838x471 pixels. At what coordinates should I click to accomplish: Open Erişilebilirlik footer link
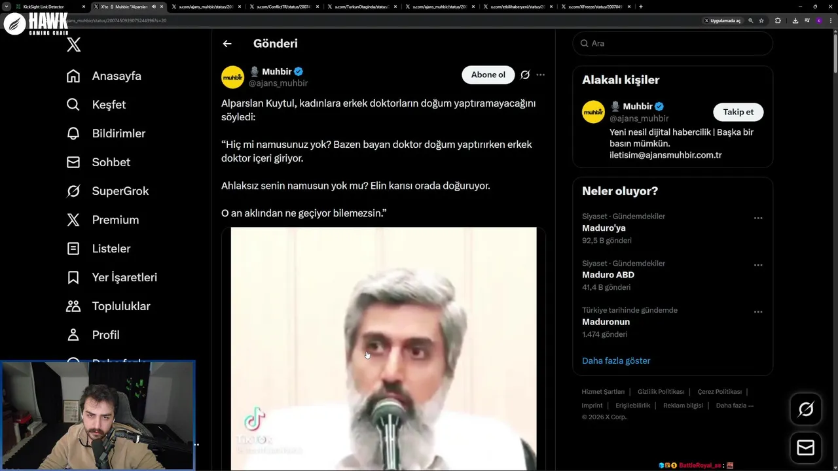coord(632,406)
